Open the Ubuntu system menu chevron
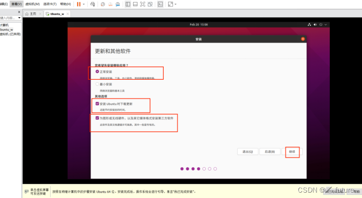 coord(326,24)
